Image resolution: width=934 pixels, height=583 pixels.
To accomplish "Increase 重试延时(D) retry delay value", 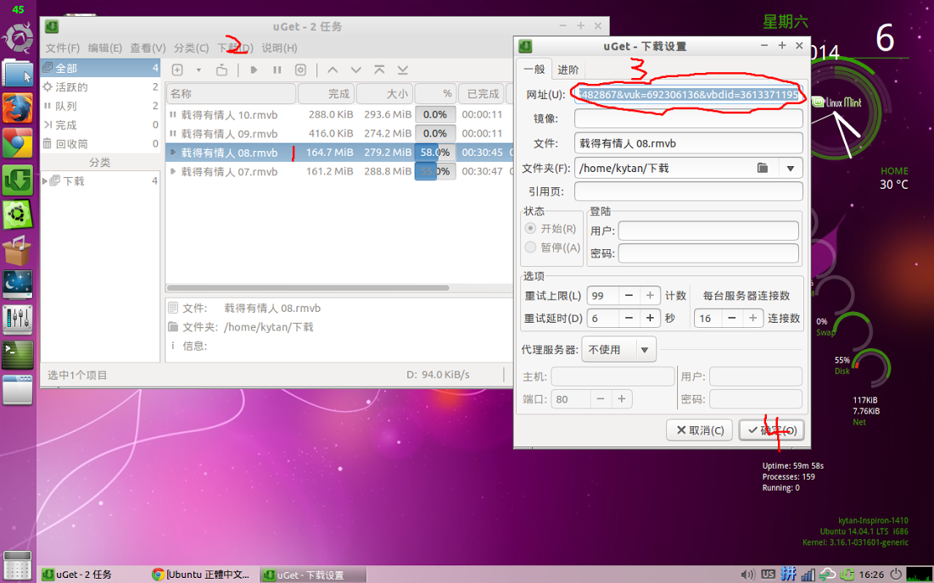I will coord(650,319).
